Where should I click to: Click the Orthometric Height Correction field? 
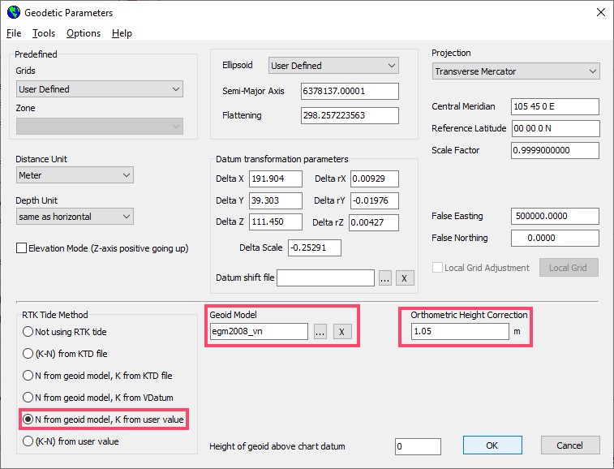click(460, 331)
